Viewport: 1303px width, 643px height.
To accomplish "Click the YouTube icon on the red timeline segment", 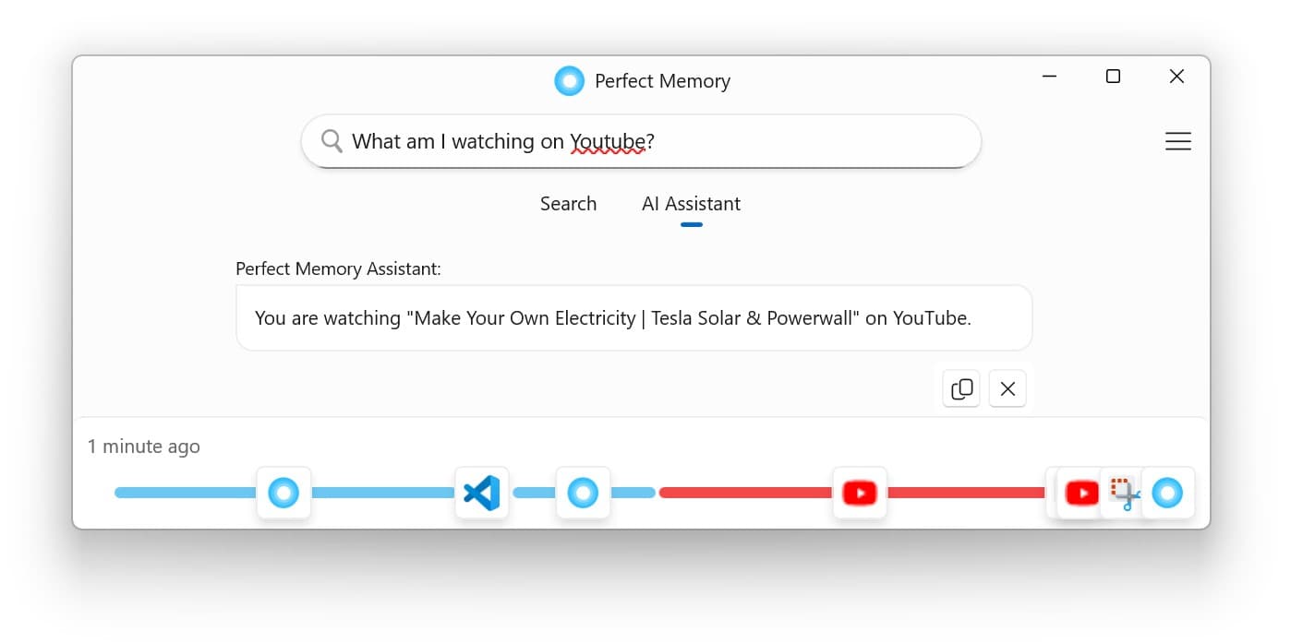I will 860,493.
